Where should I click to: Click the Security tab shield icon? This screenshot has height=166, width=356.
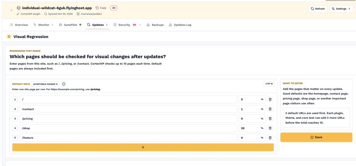[x=115, y=25]
